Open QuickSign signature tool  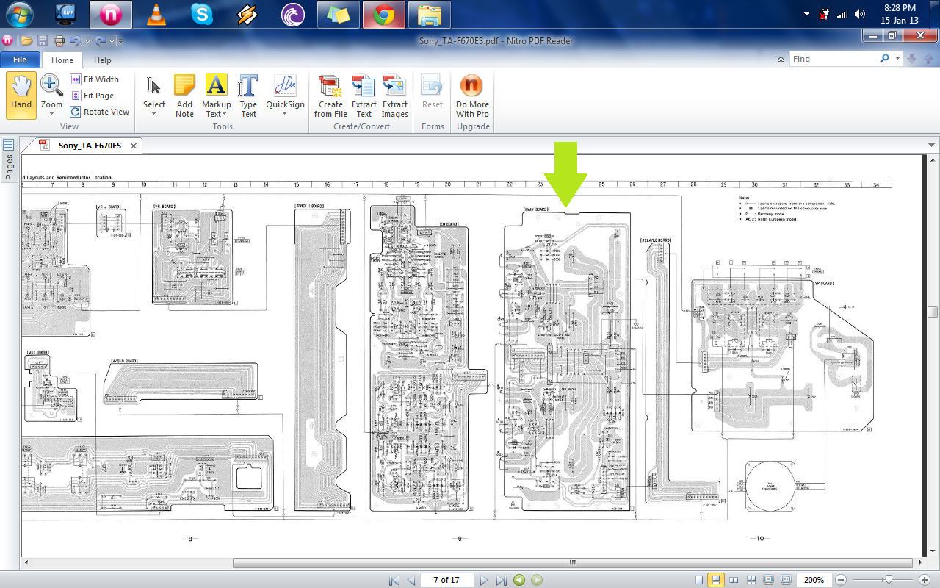285,96
